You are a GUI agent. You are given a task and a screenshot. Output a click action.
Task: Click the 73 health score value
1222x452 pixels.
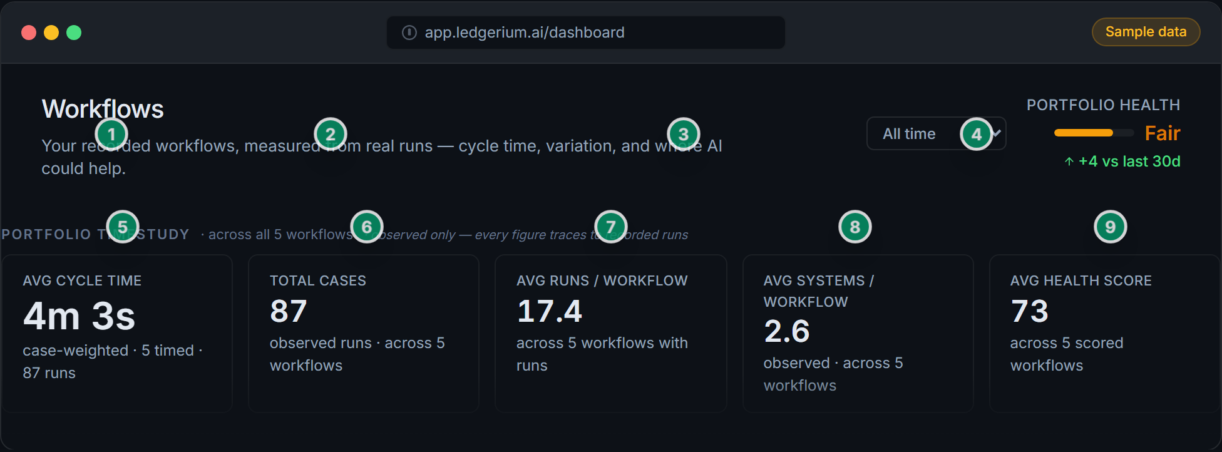coord(1030,311)
